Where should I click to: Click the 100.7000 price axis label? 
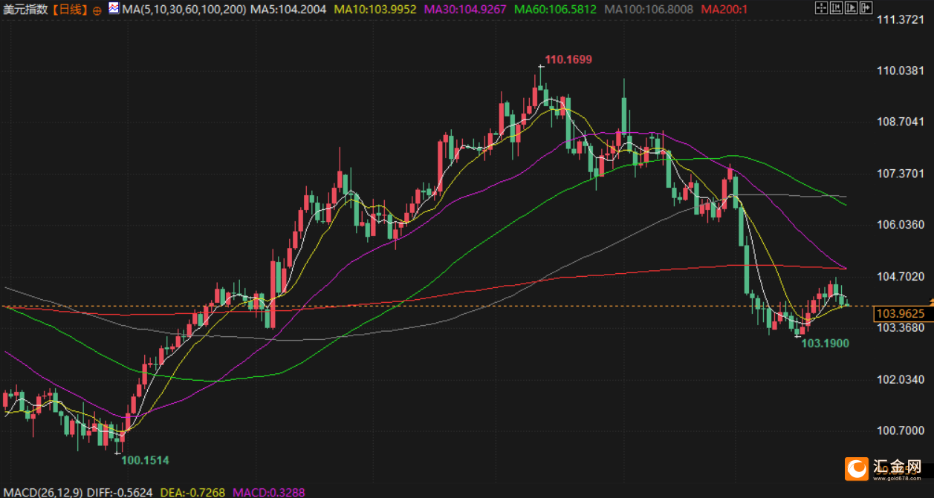(x=901, y=430)
